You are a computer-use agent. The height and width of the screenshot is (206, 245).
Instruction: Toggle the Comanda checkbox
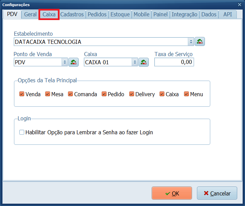(70, 94)
